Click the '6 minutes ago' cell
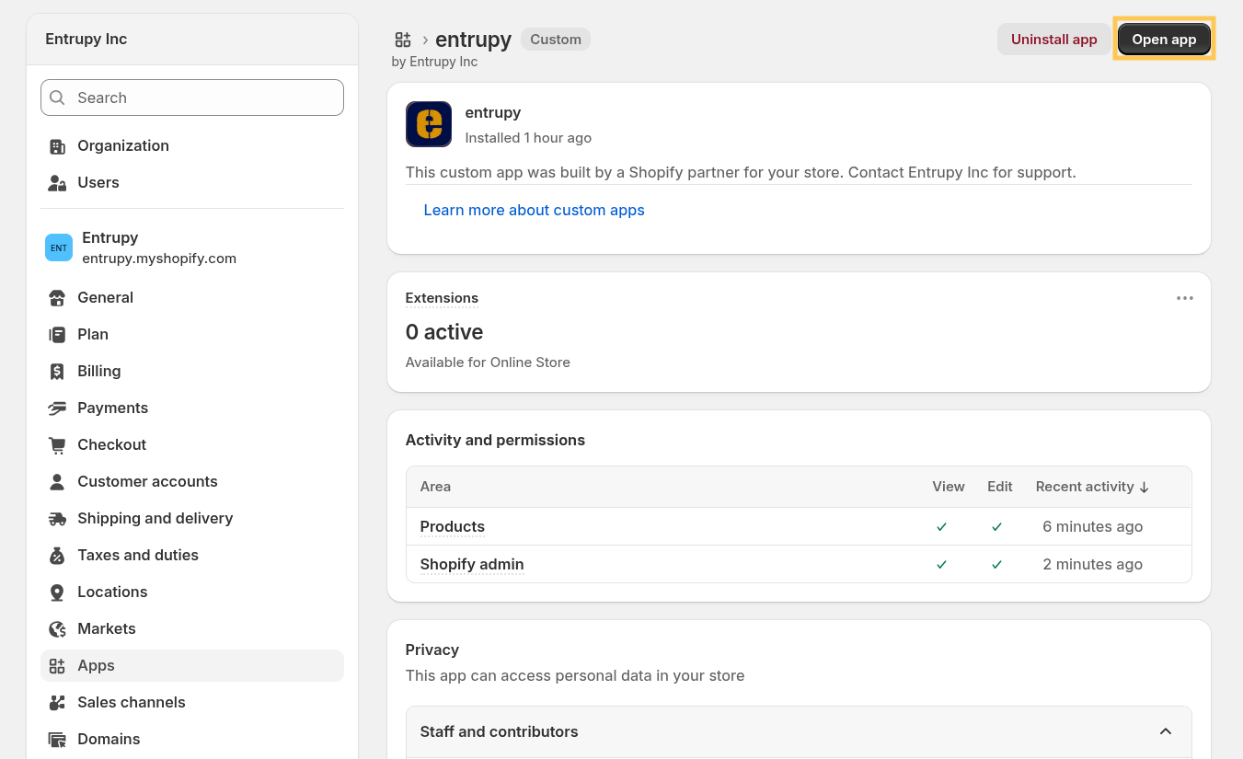 [1093, 527]
